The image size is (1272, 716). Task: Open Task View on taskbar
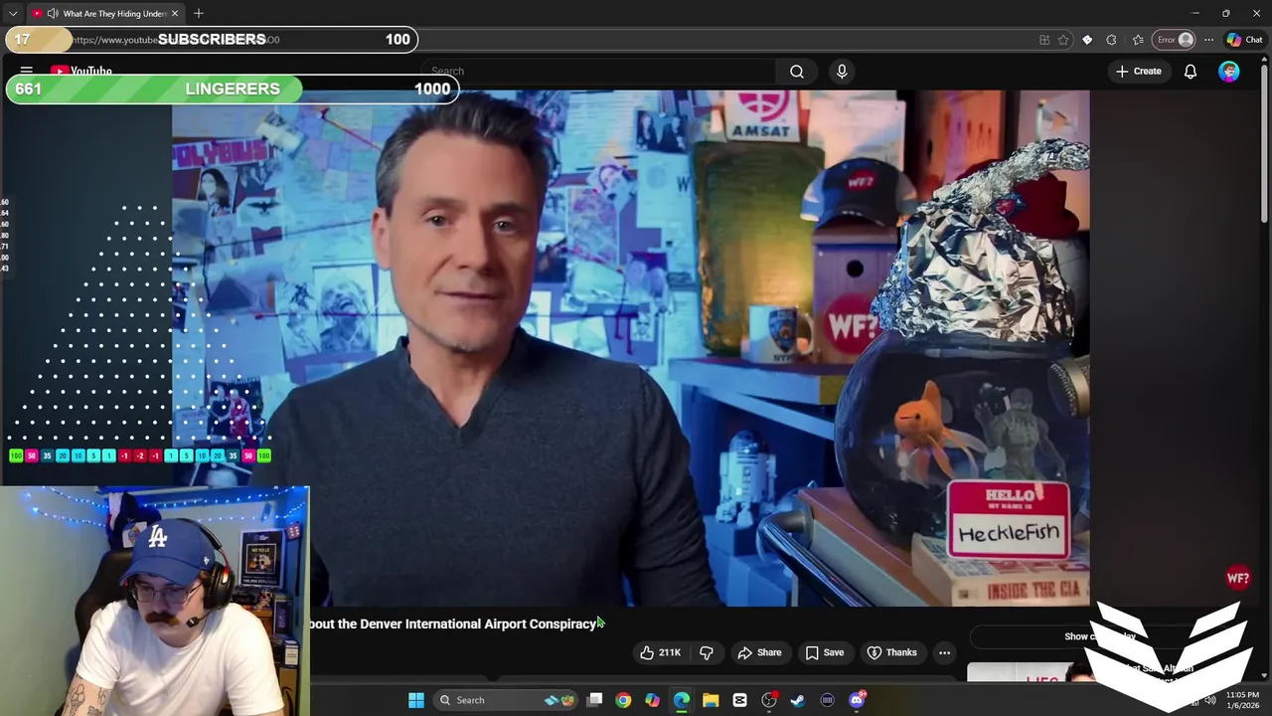[x=594, y=700]
